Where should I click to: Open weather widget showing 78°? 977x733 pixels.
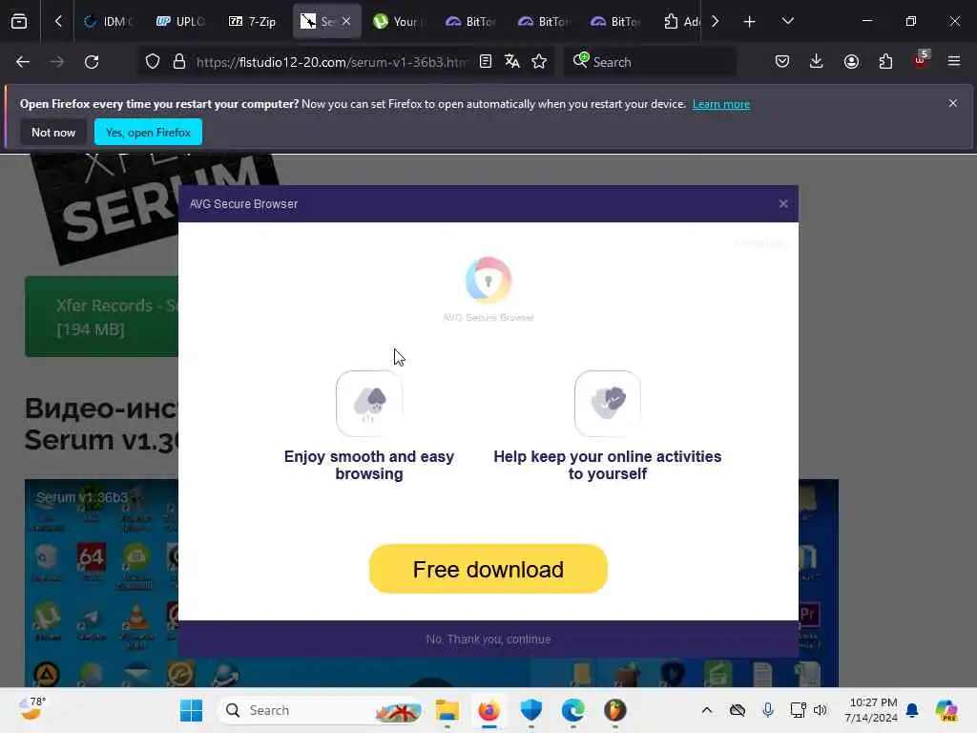pos(31,709)
